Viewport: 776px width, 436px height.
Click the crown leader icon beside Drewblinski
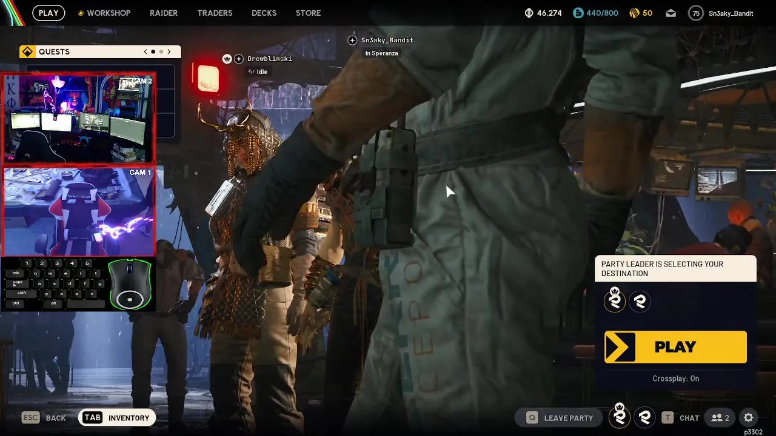[x=227, y=59]
